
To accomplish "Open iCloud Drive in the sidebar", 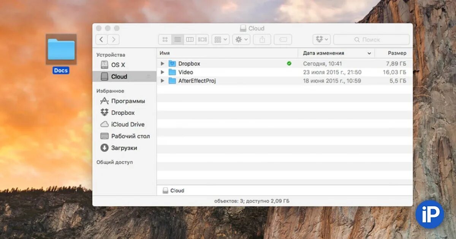I will (125, 124).
